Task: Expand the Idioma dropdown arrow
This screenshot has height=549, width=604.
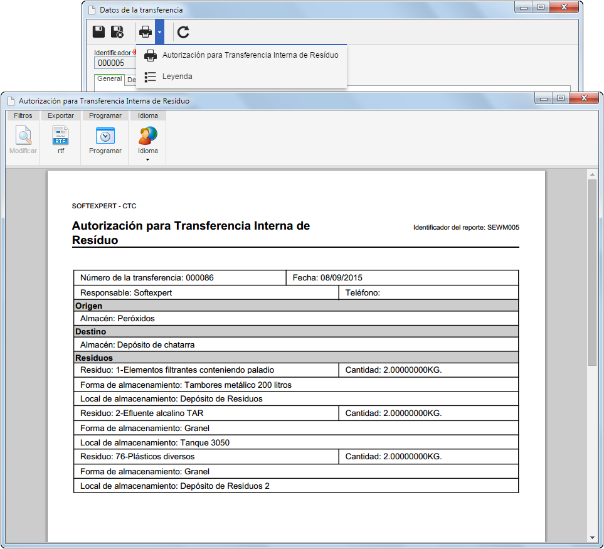Action: 147,159
